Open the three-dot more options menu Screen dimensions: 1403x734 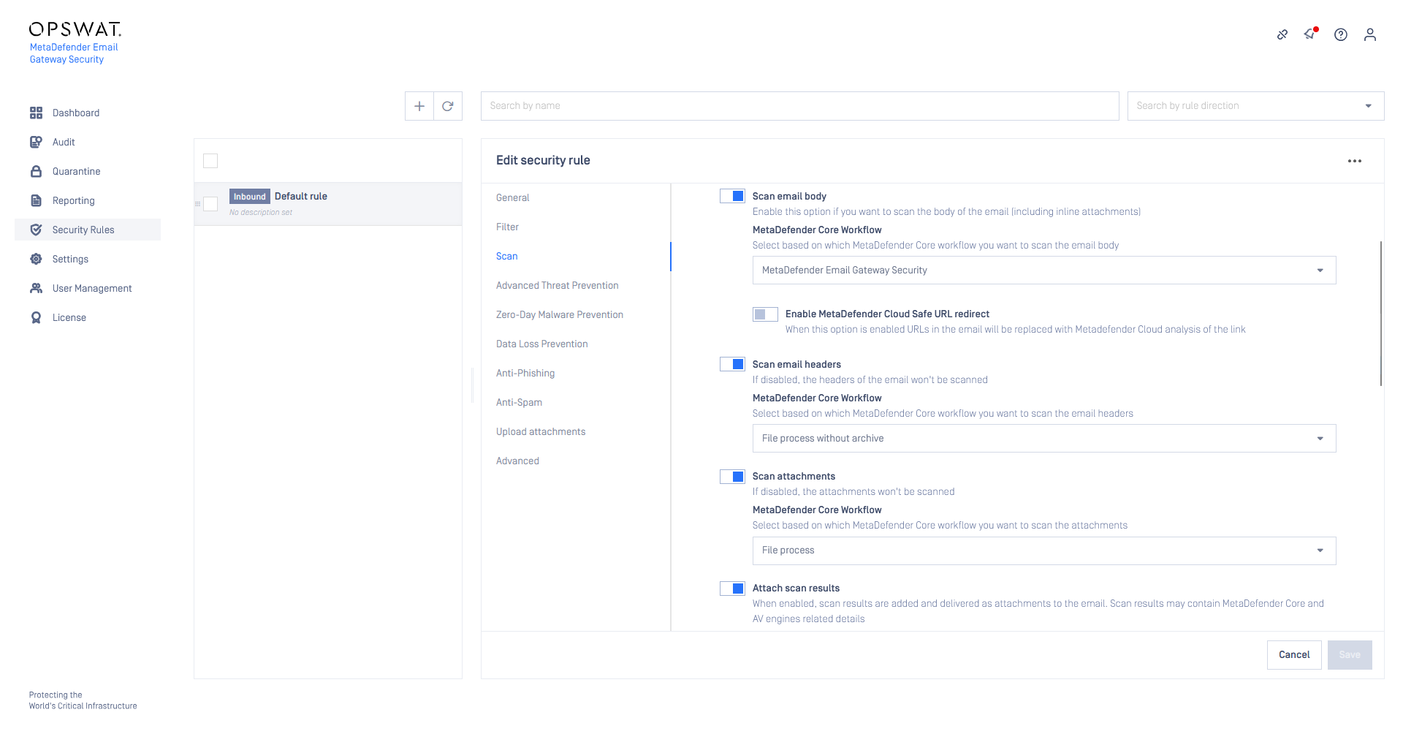coord(1355,161)
